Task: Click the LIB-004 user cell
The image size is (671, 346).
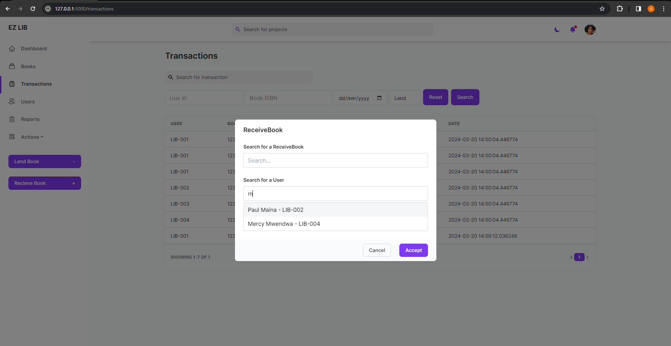Action: coord(180,220)
